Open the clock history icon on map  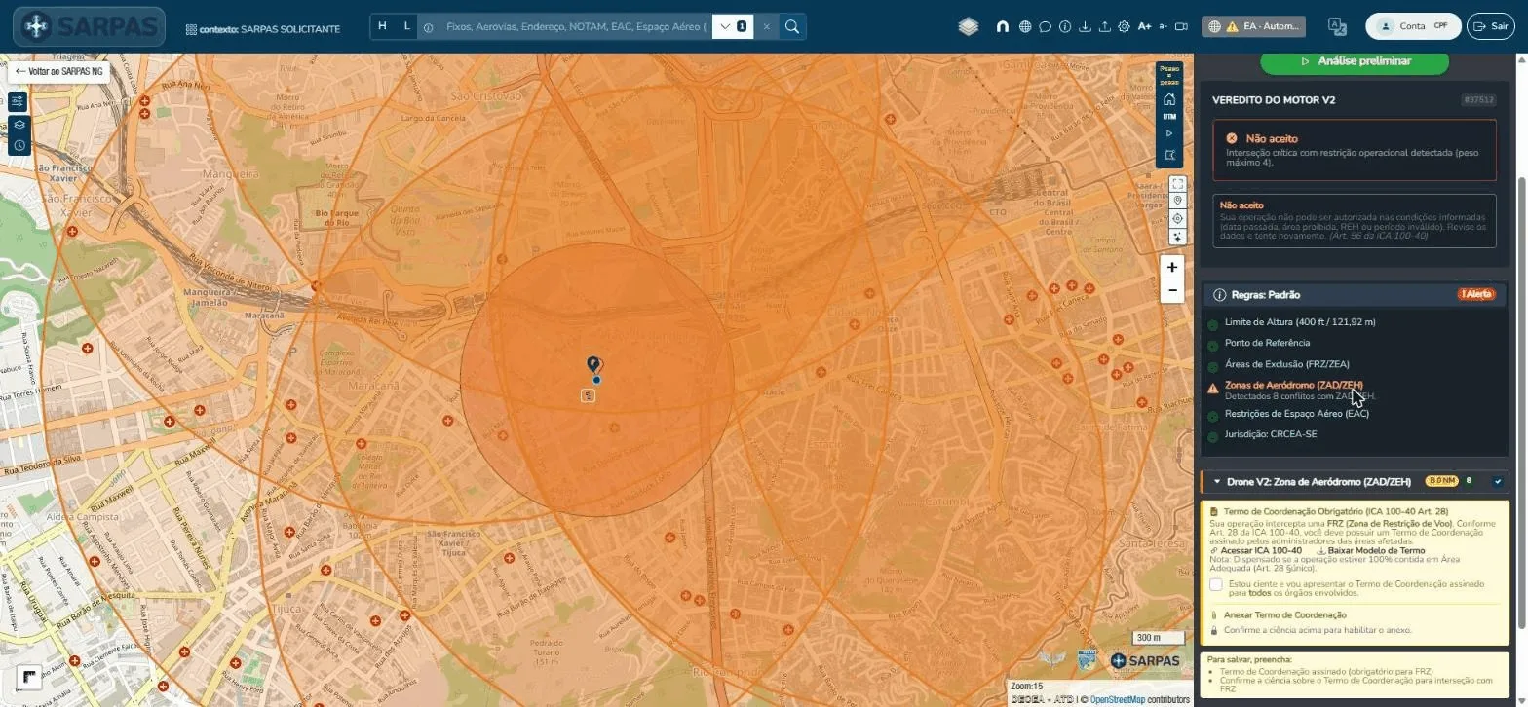click(x=19, y=146)
